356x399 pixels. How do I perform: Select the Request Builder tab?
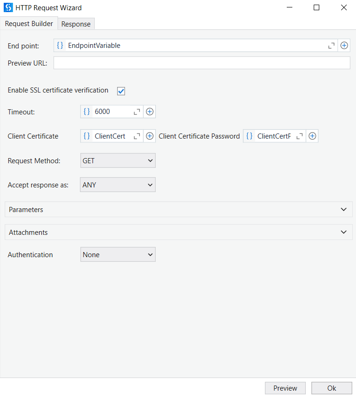click(29, 24)
